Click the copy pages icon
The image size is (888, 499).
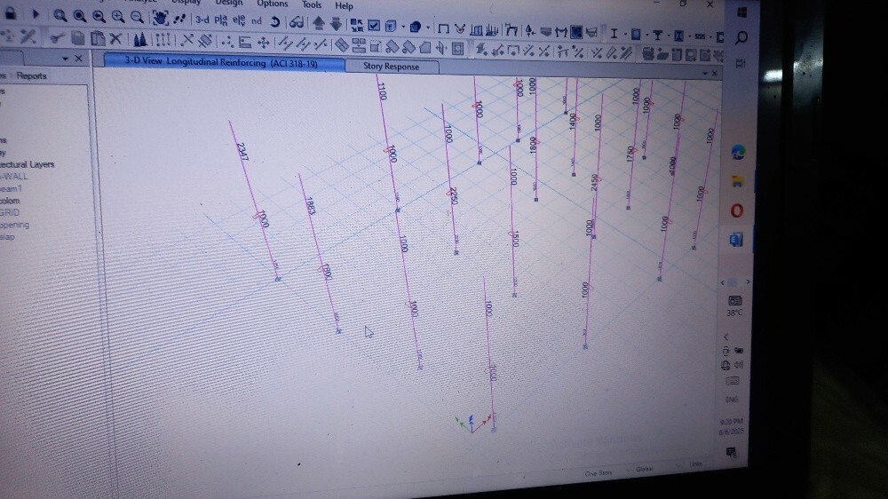pos(77,38)
